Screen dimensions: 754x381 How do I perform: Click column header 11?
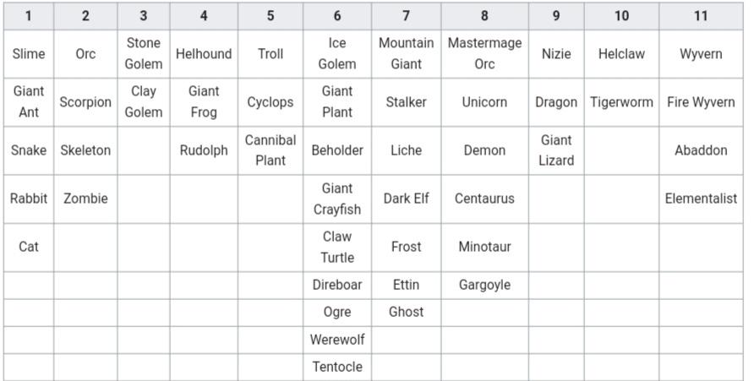click(x=701, y=16)
